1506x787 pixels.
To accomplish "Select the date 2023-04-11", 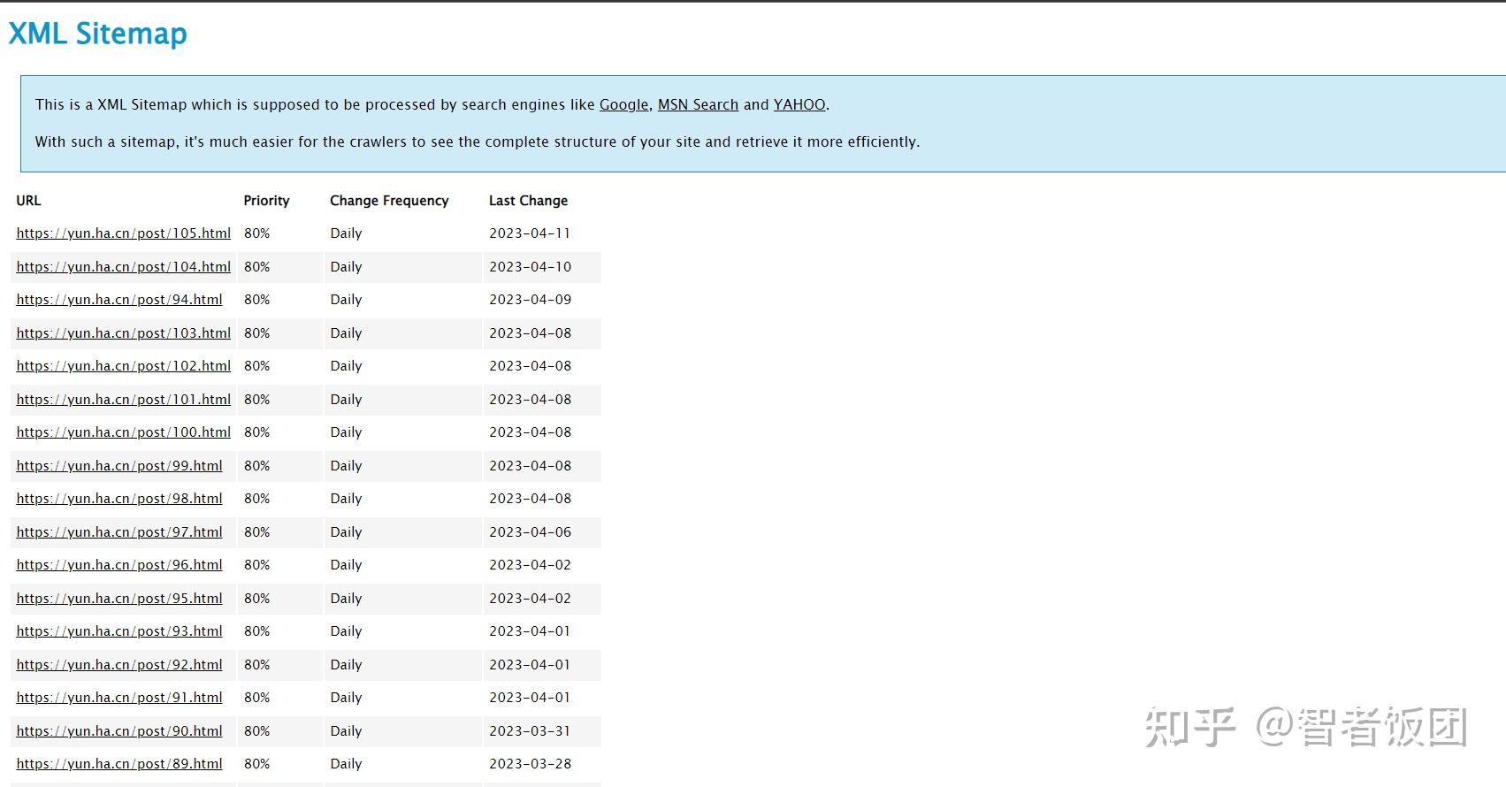I will click(530, 233).
